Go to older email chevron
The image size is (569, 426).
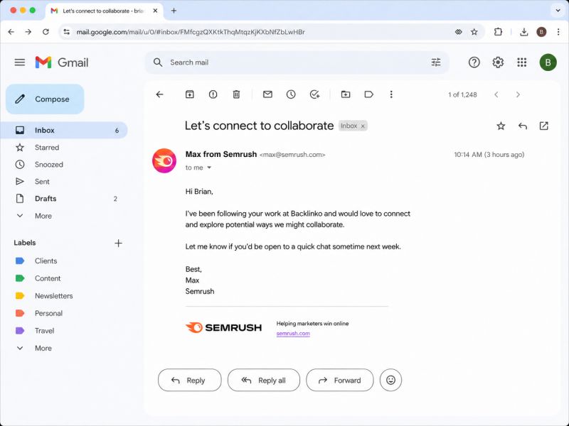click(x=518, y=94)
